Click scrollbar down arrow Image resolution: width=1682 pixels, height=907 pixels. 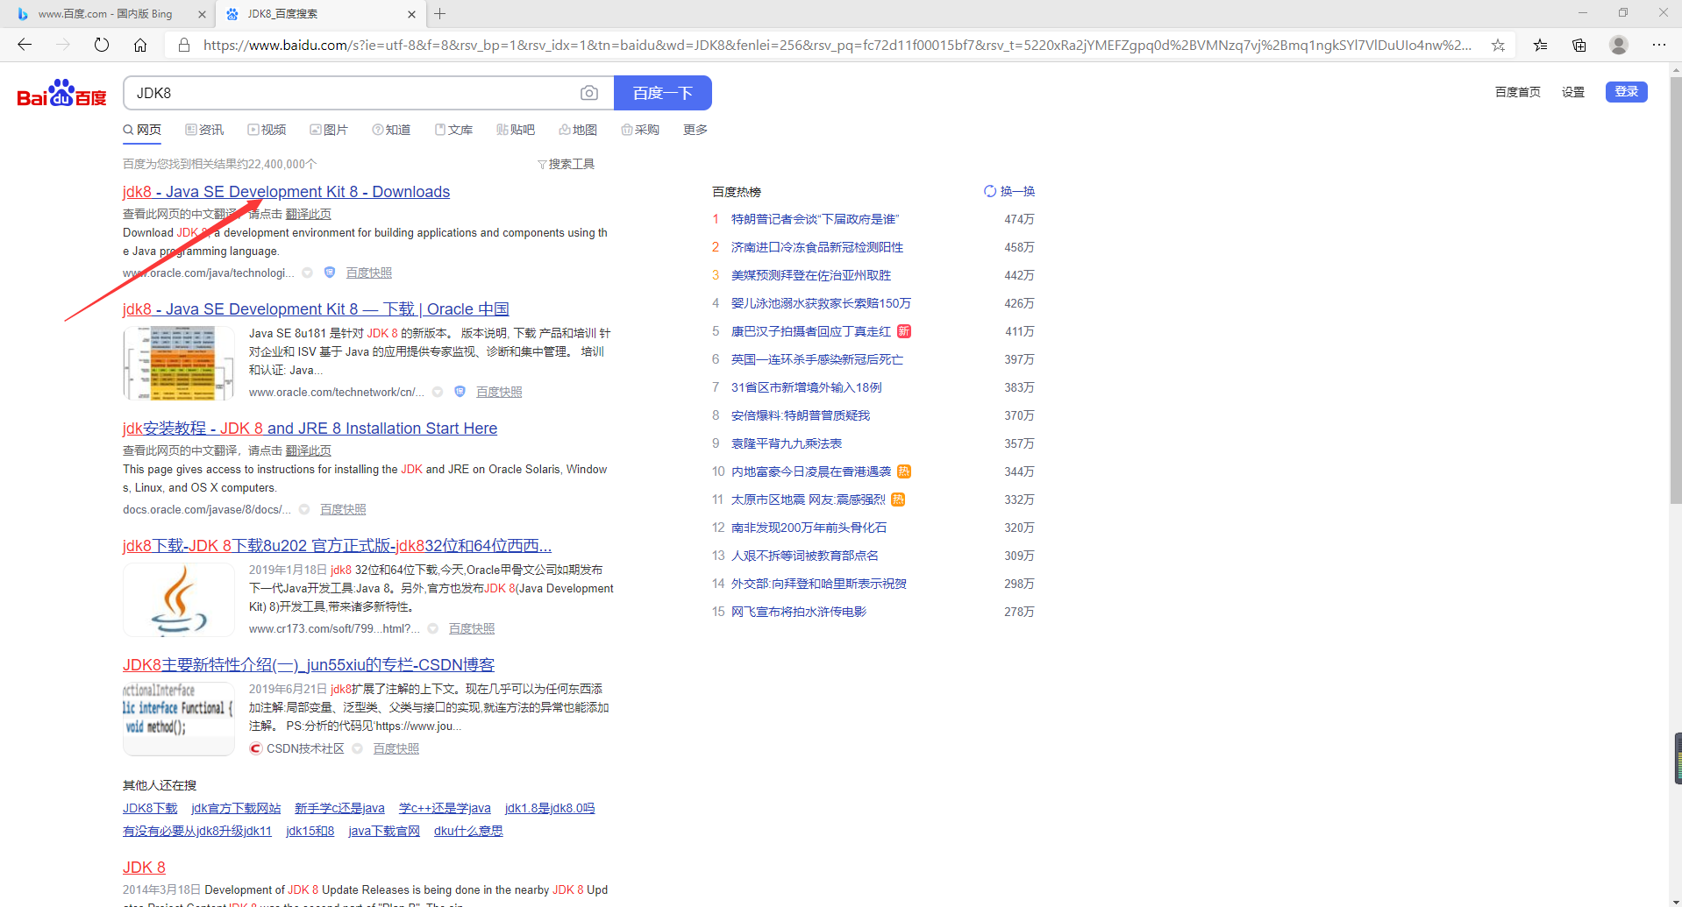click(x=1676, y=901)
